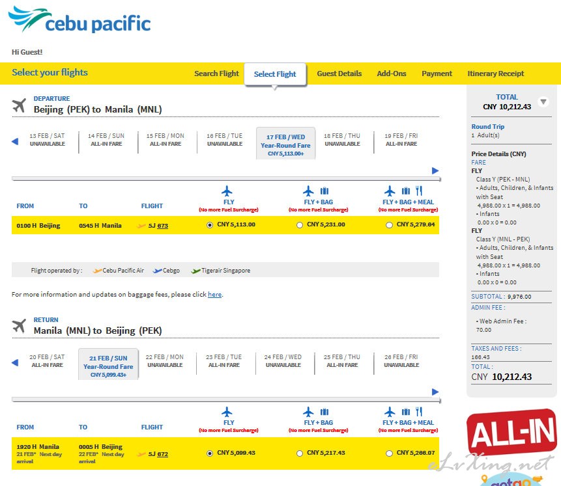Choose 24 FEB / WED return date
The width and height of the screenshot is (561, 486).
283,361
